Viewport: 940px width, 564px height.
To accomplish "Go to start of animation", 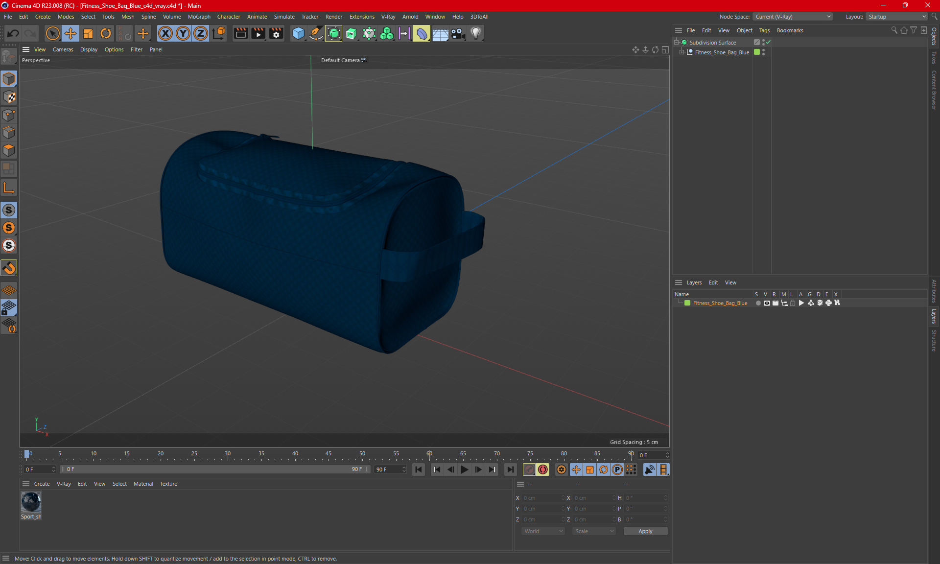I will click(x=419, y=470).
